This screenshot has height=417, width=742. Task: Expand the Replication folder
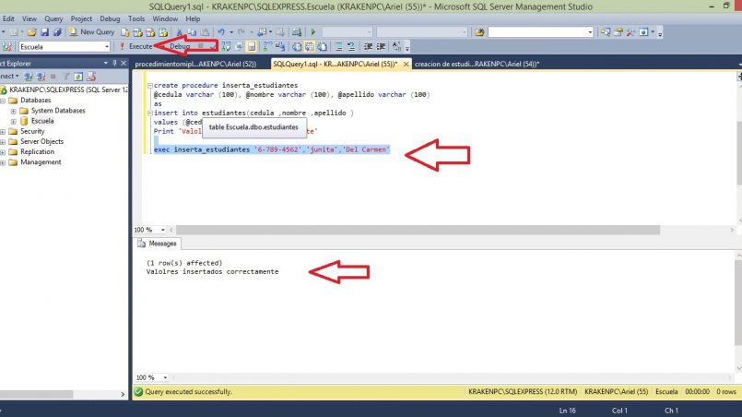pyautogui.click(x=3, y=152)
